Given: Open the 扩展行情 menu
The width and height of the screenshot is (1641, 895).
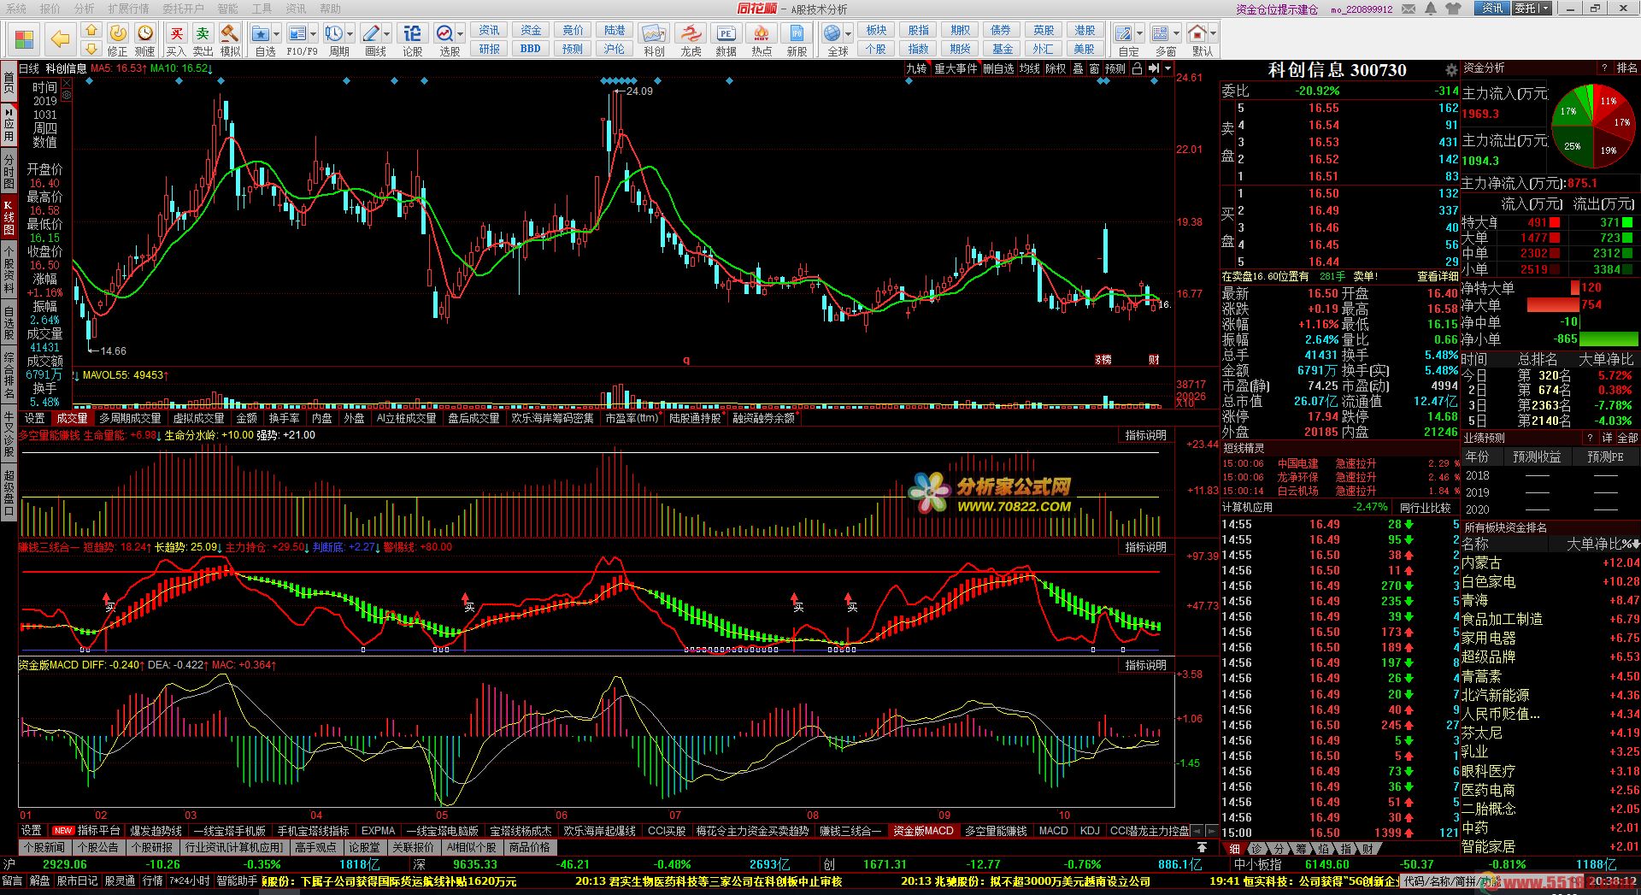Looking at the screenshot, I should click(x=128, y=9).
